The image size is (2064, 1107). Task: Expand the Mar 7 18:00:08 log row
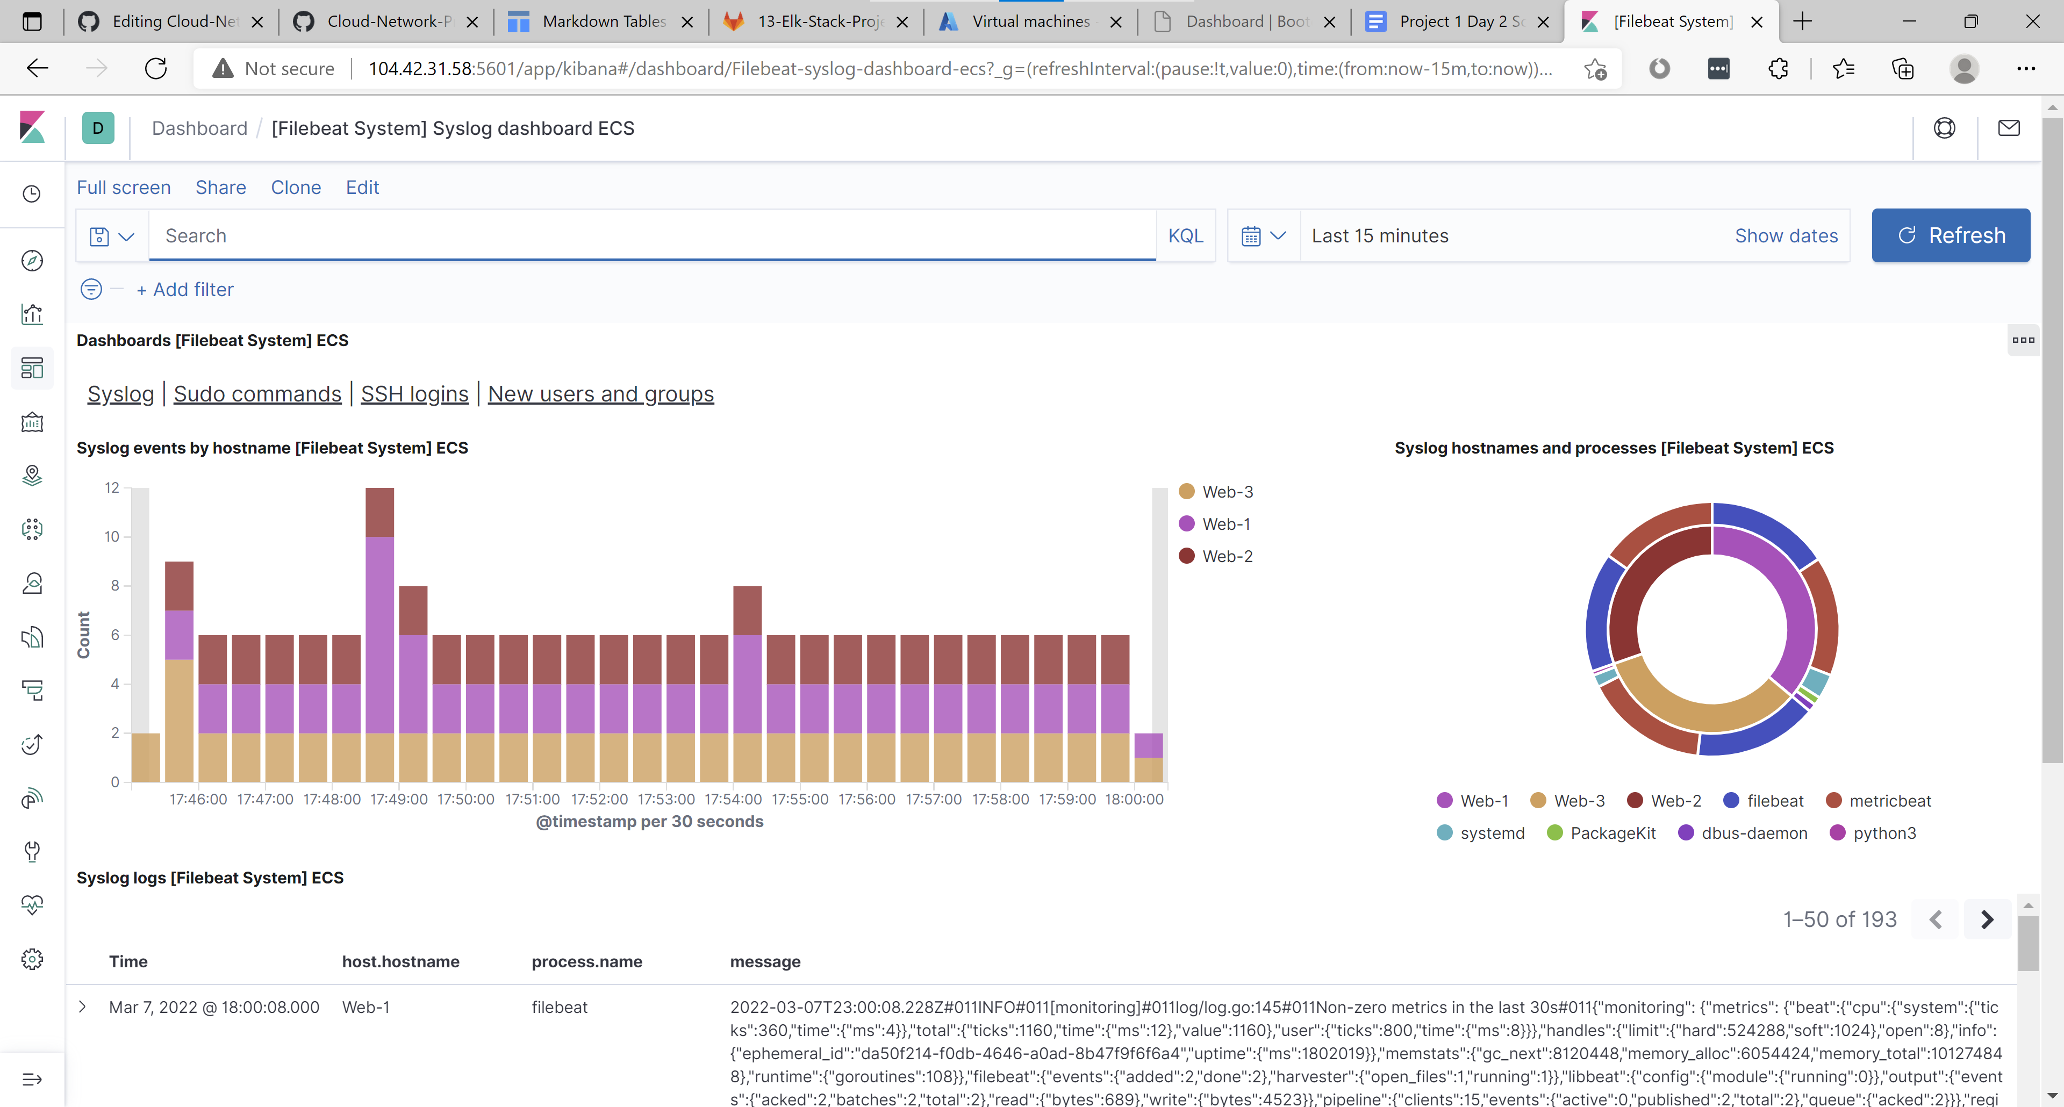pyautogui.click(x=83, y=1007)
